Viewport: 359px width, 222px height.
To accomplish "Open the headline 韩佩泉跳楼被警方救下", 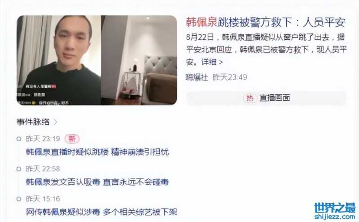I will [x=266, y=22].
